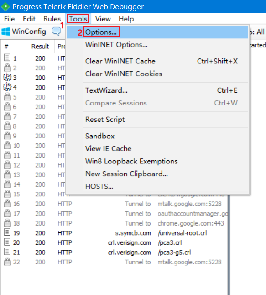Click the lock icon of session 16
The height and width of the screenshot is (295, 266).
(7, 203)
